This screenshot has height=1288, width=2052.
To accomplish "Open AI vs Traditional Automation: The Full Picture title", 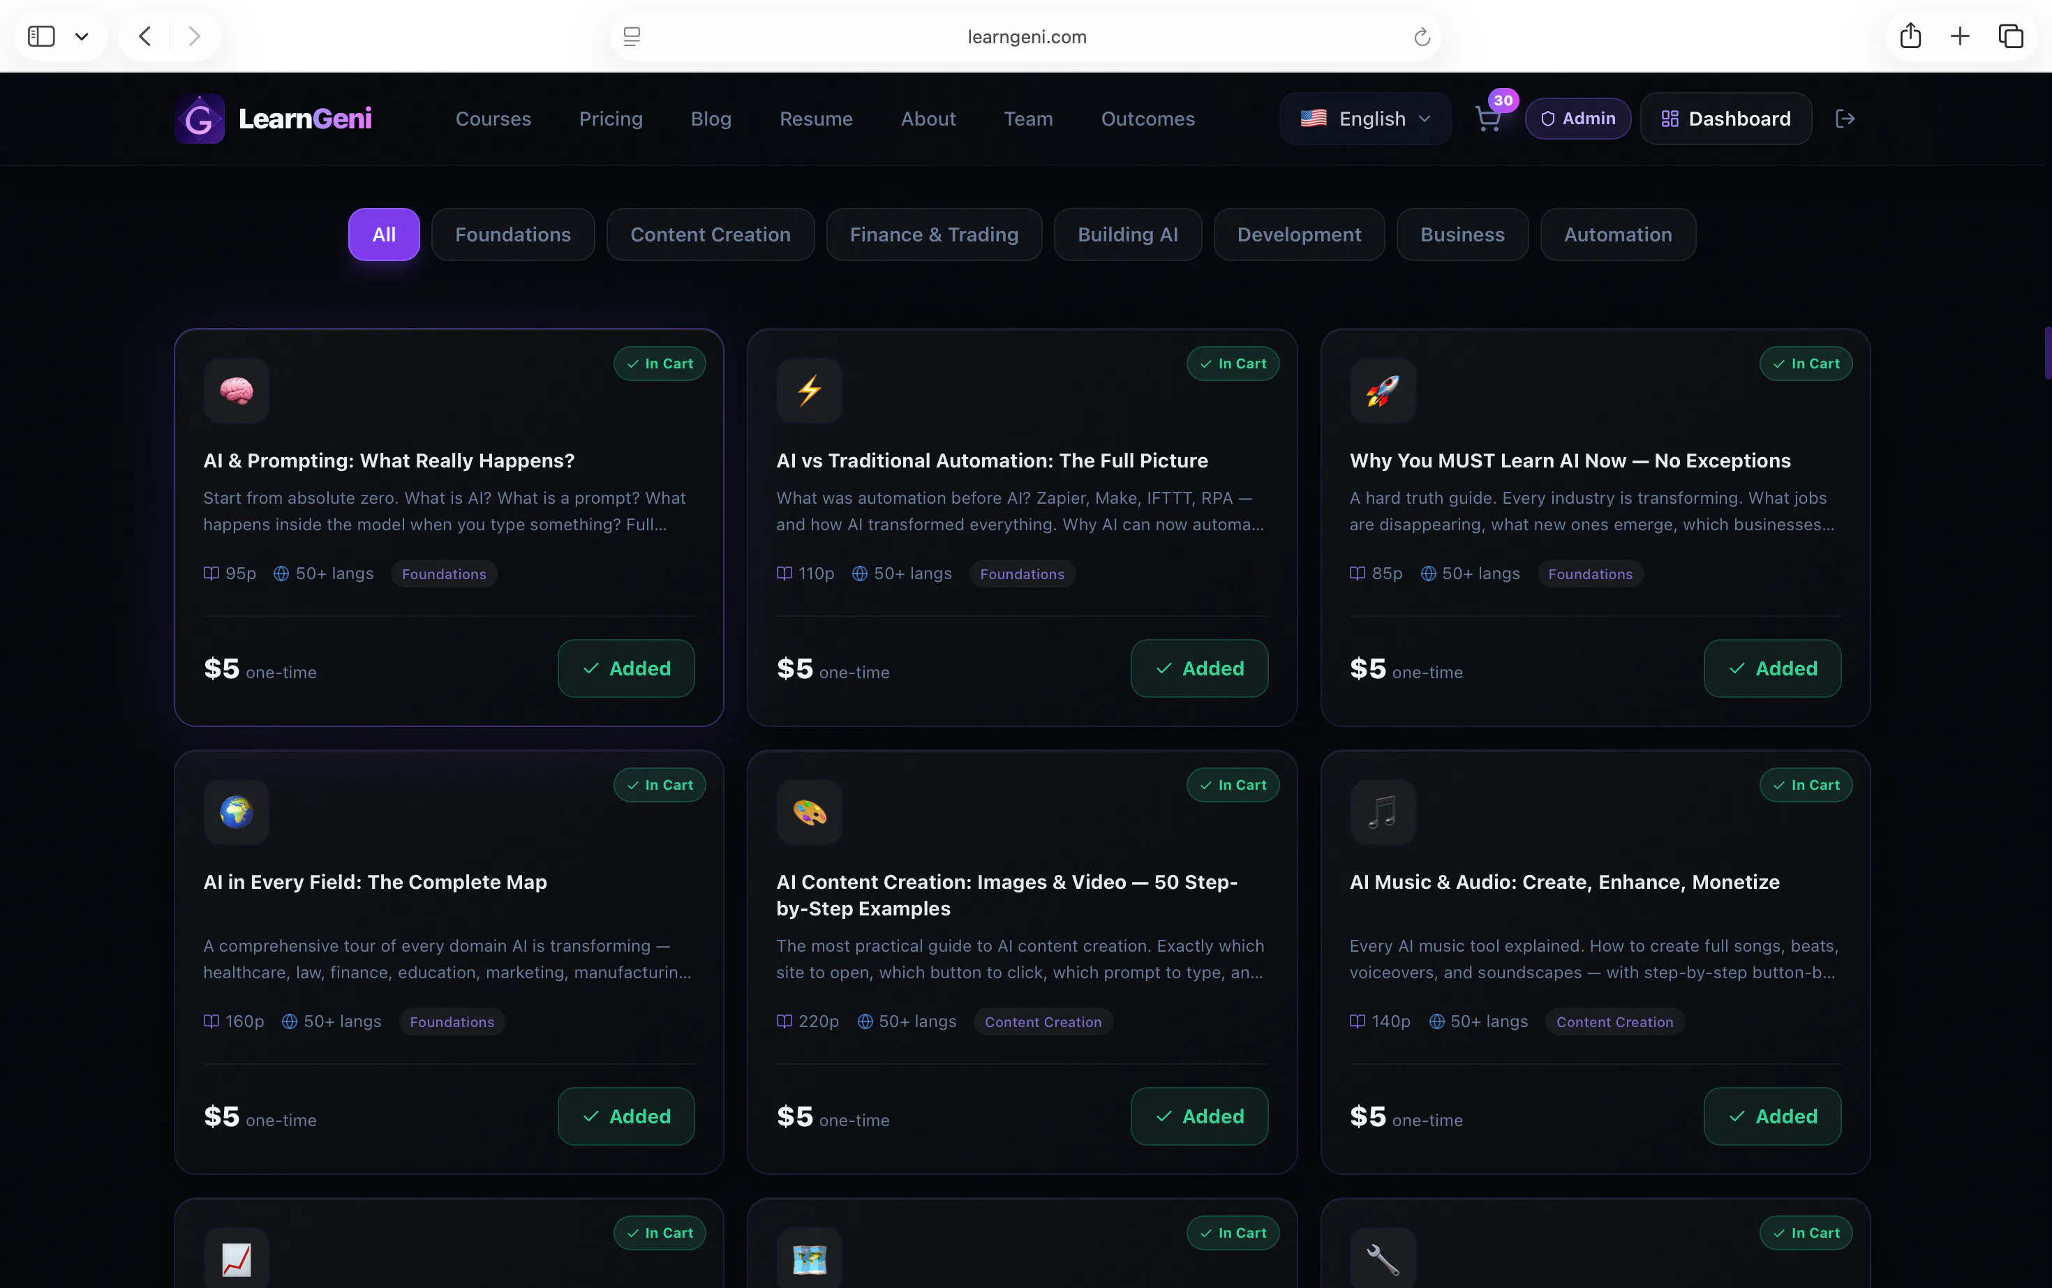I will point(992,460).
